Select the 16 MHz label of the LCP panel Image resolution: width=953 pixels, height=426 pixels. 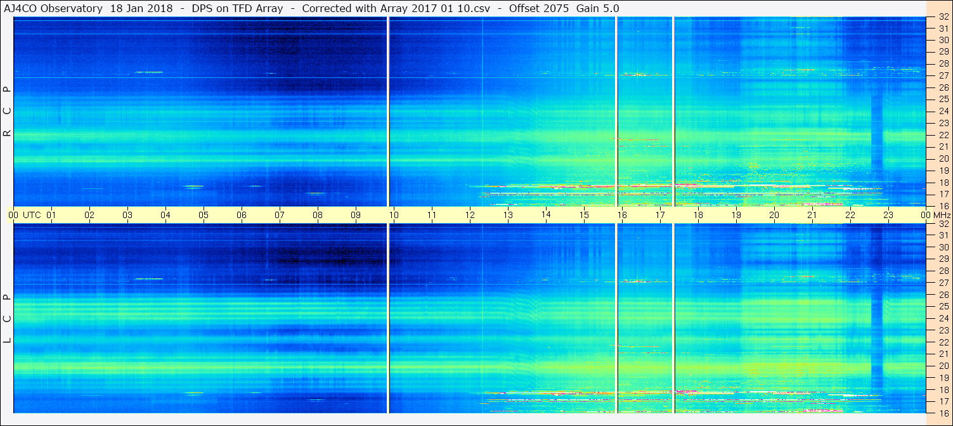pyautogui.click(x=943, y=413)
